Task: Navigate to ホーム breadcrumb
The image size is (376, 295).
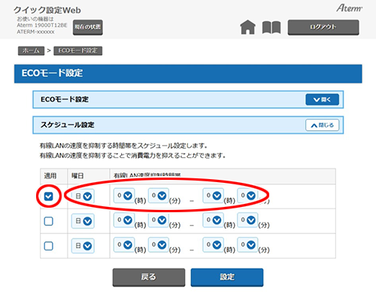Action: [31, 50]
